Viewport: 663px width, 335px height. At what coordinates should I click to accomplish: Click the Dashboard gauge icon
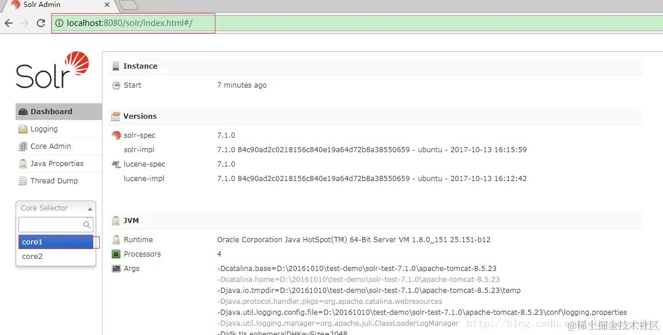[23, 112]
